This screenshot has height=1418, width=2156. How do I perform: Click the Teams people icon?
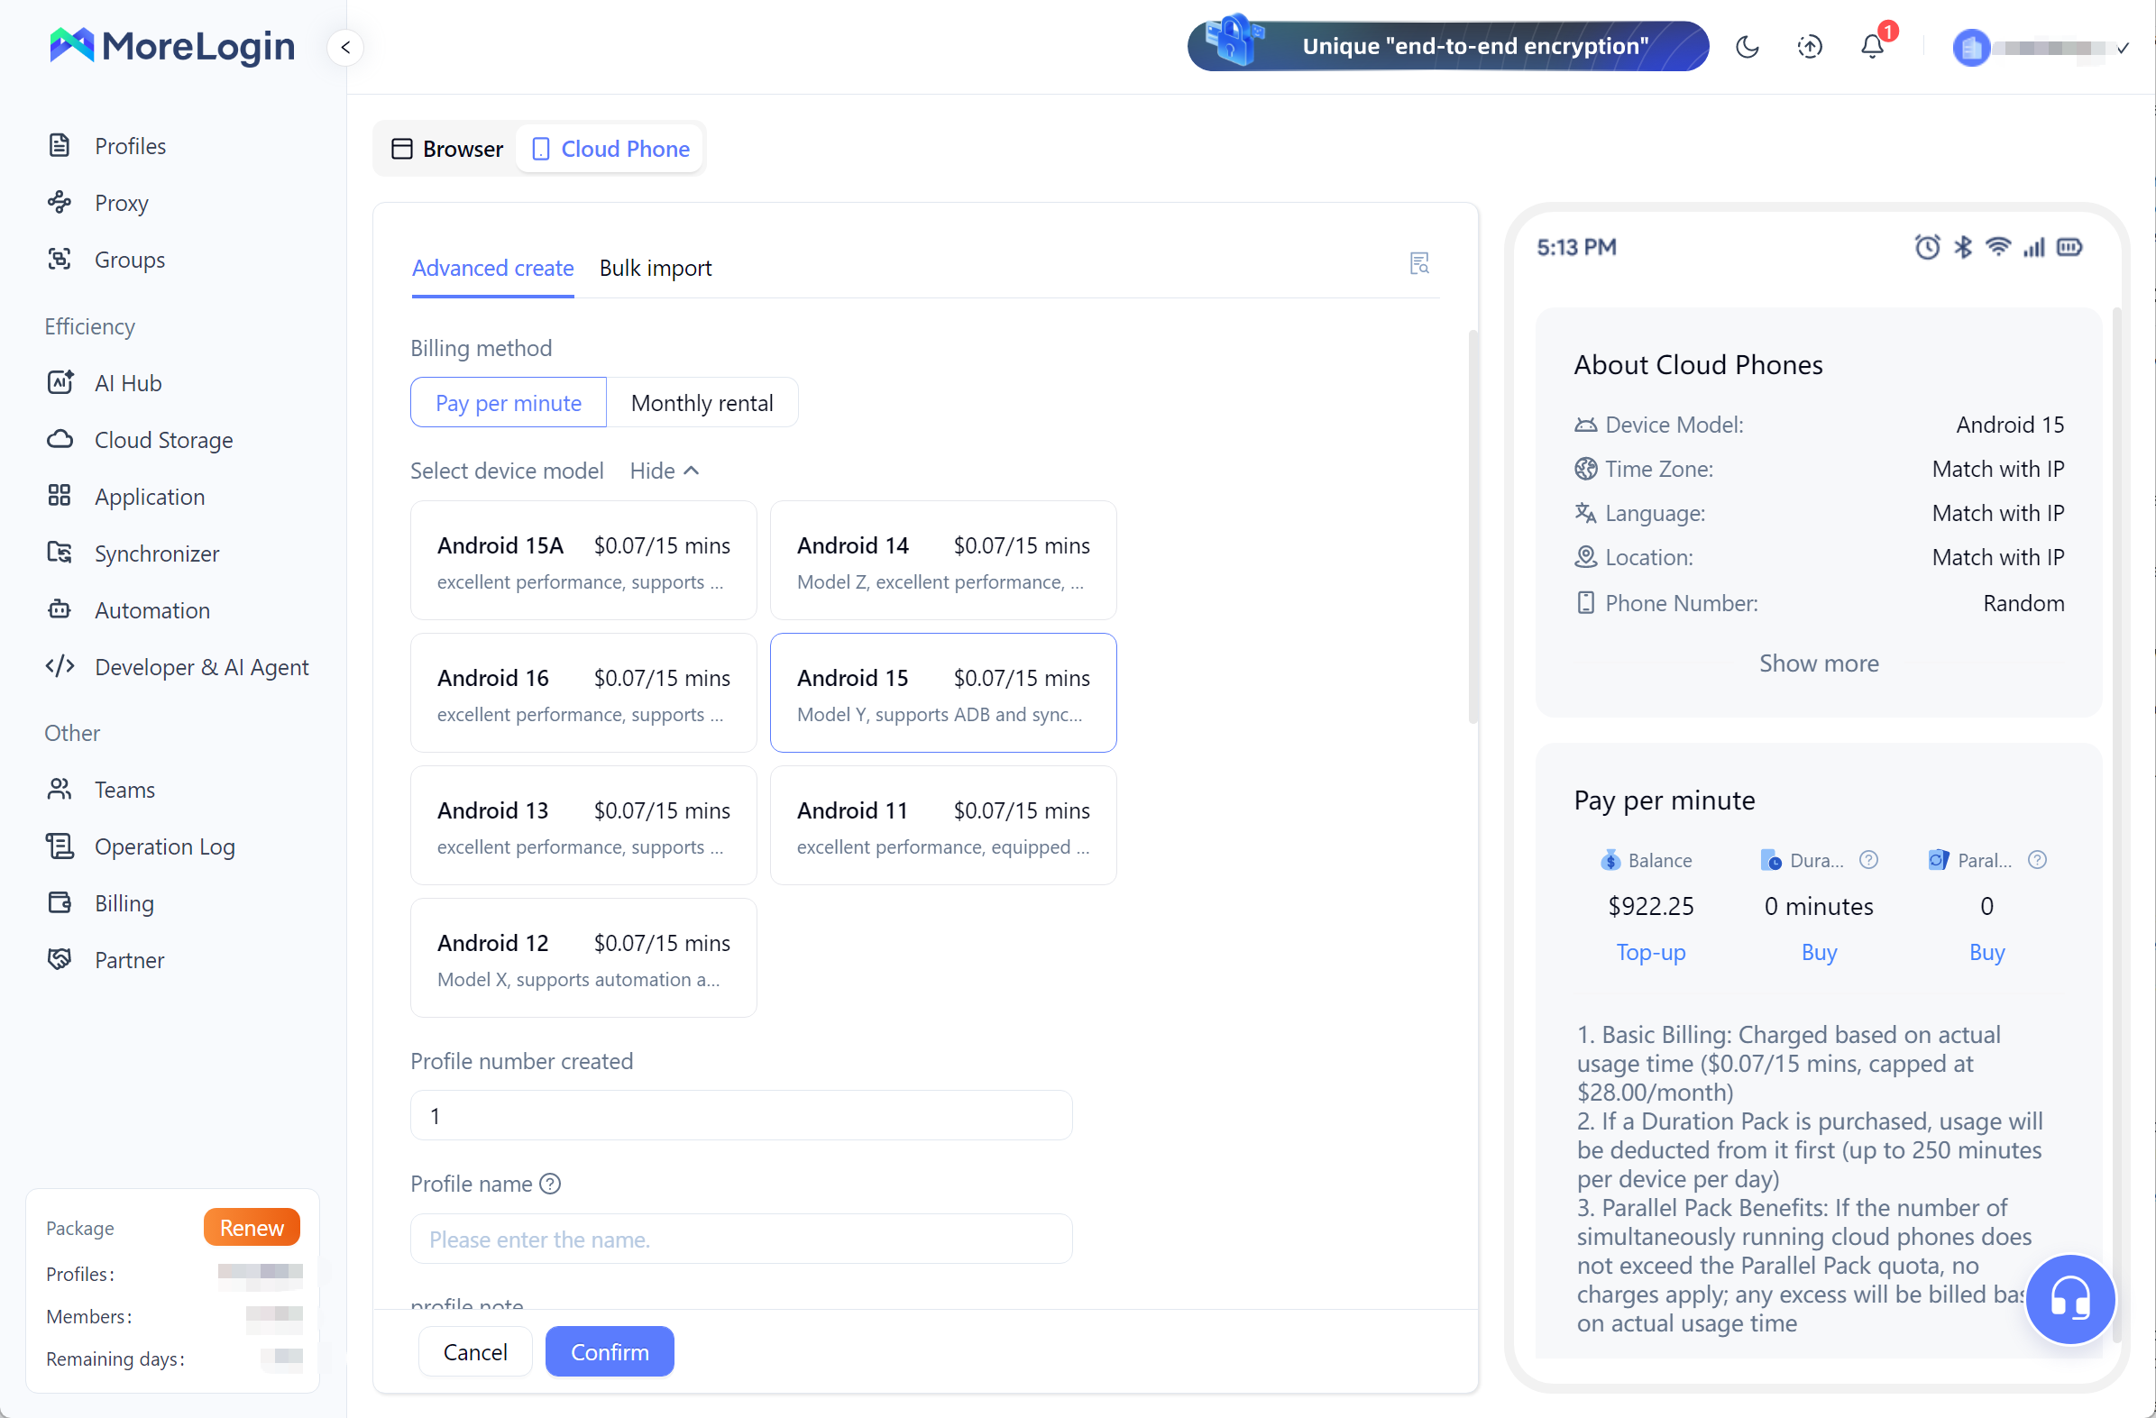coord(60,790)
